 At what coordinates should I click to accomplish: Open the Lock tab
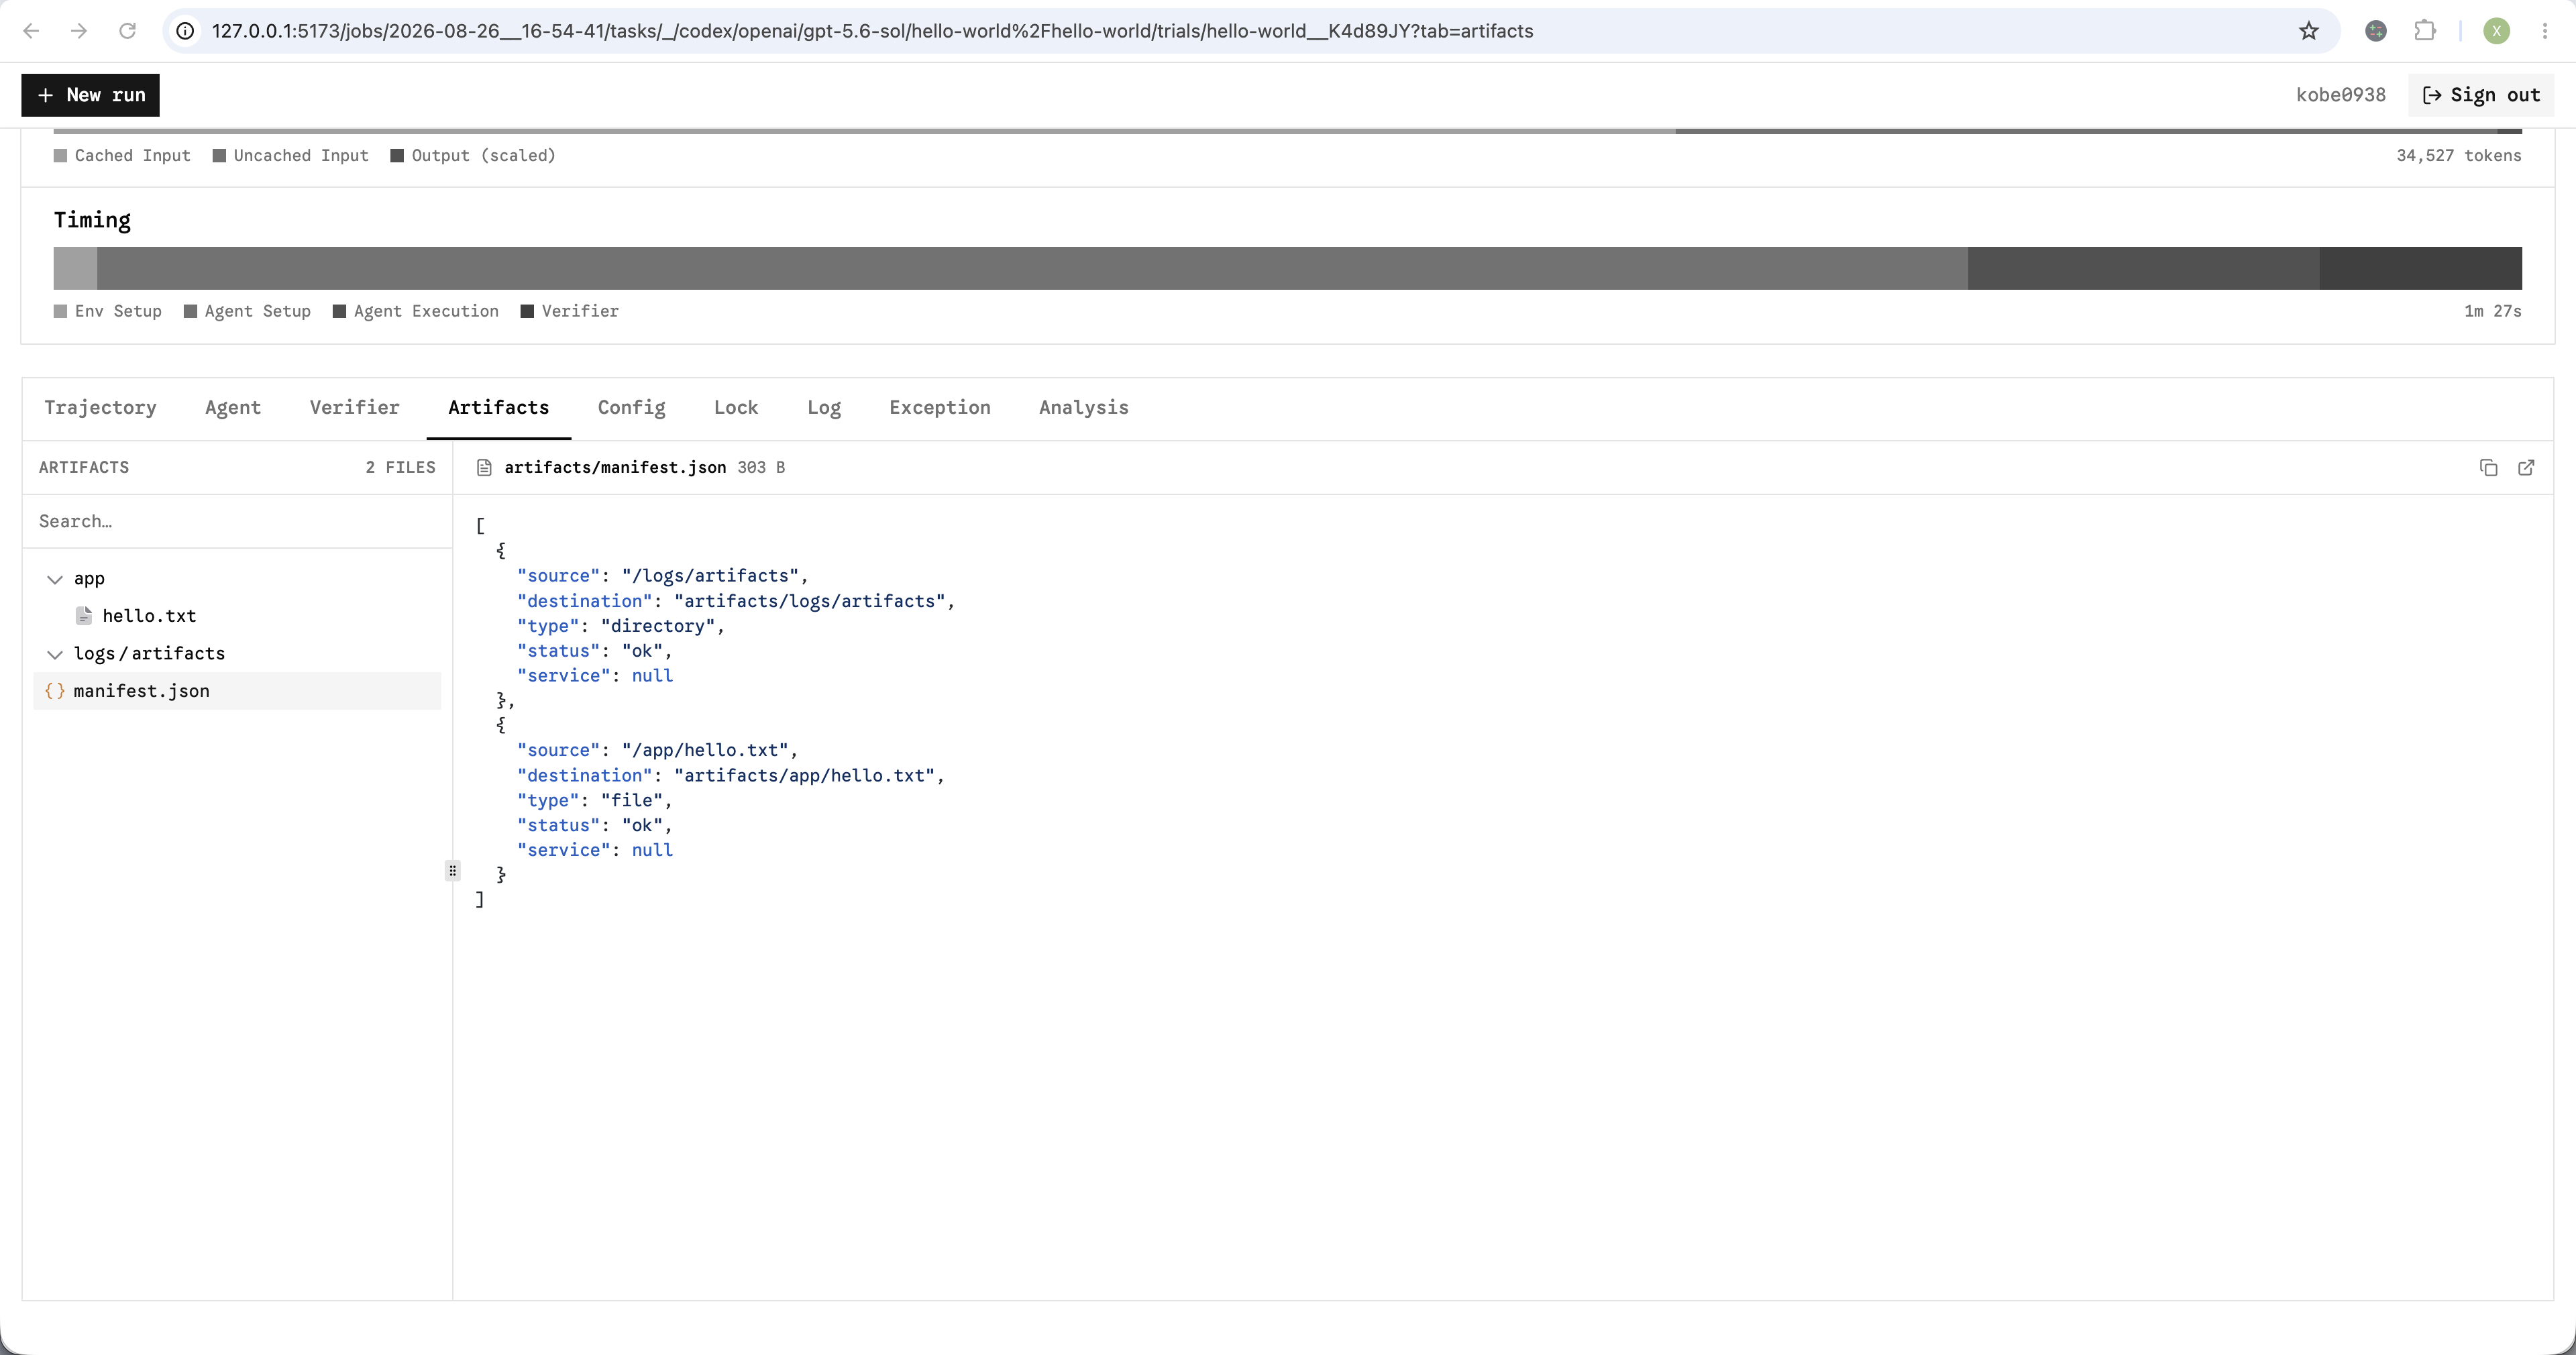pyautogui.click(x=736, y=408)
